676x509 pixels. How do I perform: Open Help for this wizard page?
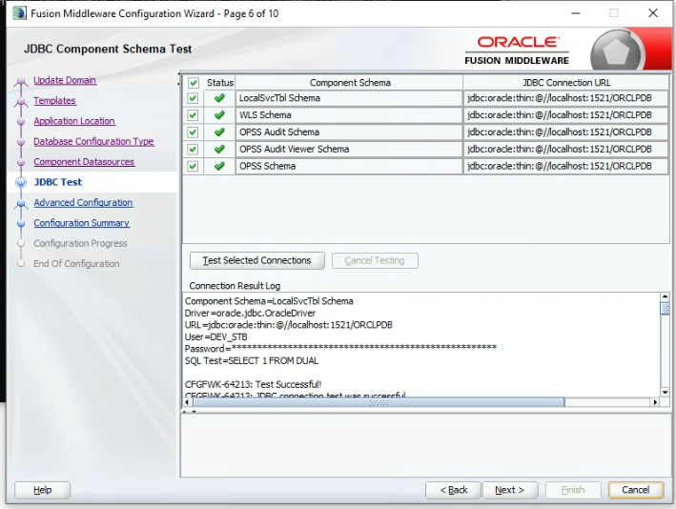click(x=42, y=490)
